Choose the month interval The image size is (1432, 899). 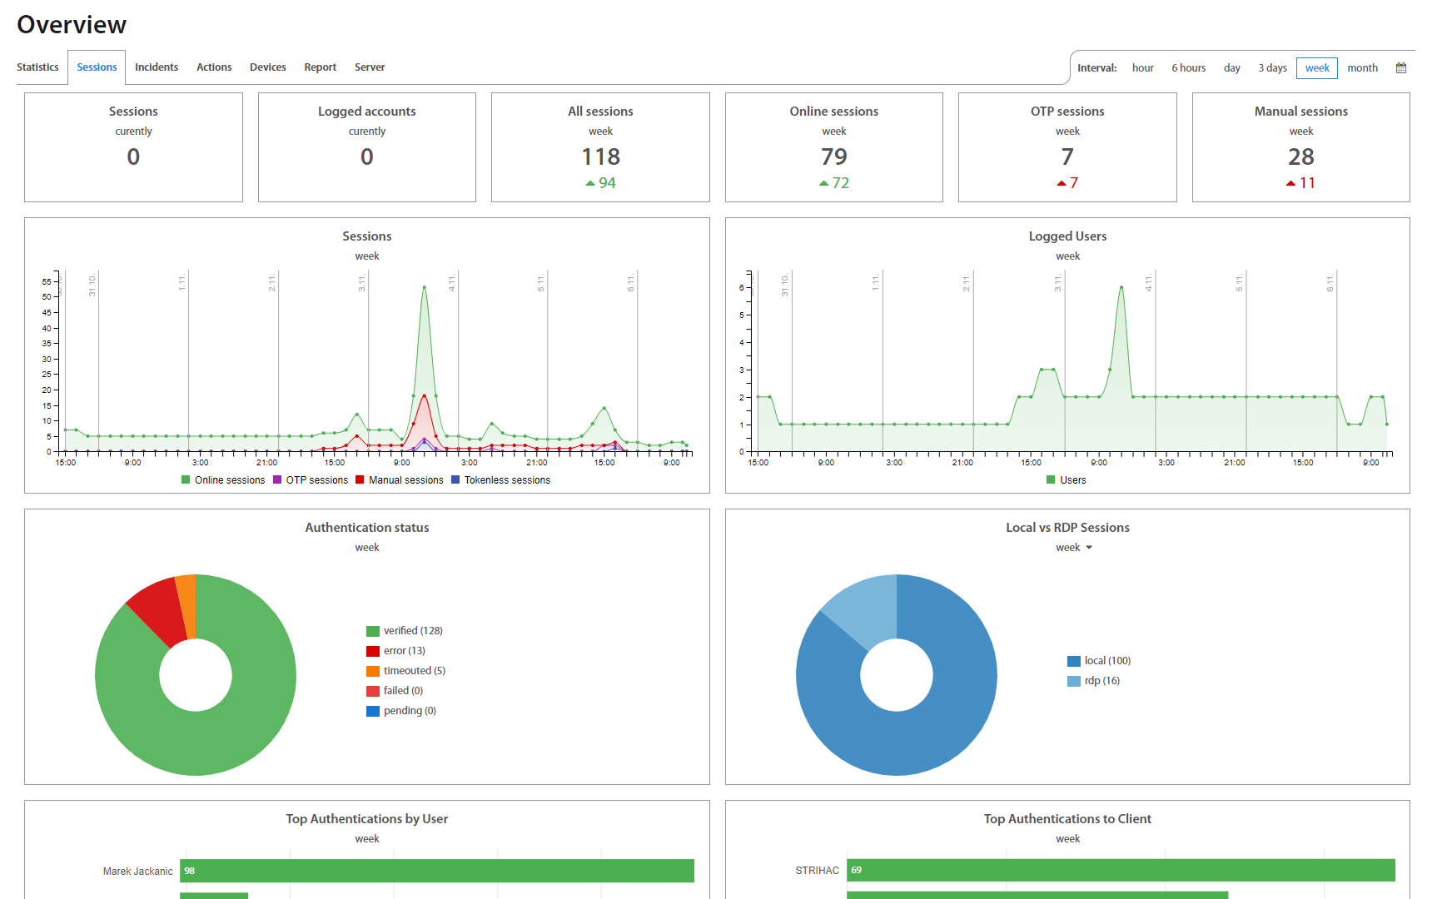pyautogui.click(x=1362, y=68)
